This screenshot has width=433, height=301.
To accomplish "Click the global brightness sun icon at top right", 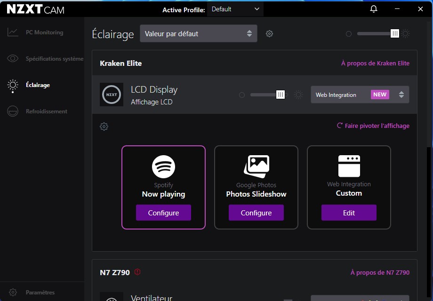I will (x=406, y=34).
